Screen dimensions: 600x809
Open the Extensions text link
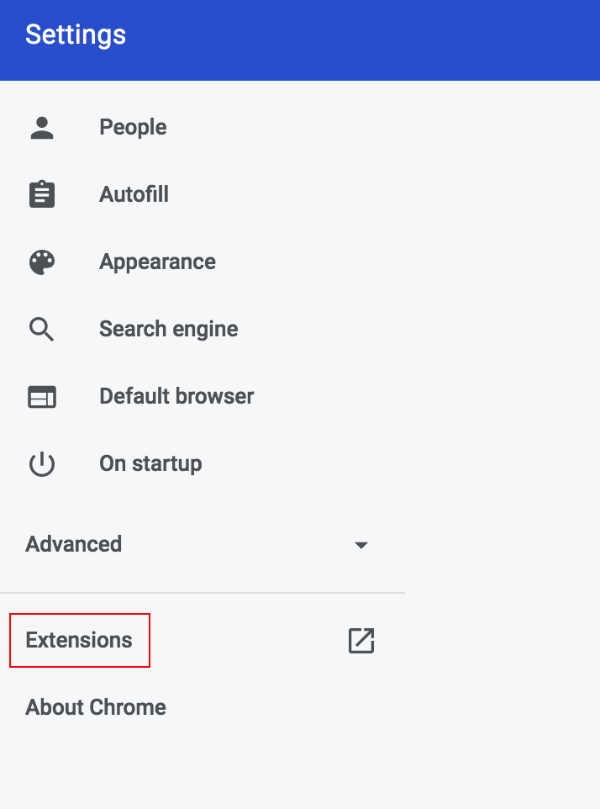pos(79,640)
